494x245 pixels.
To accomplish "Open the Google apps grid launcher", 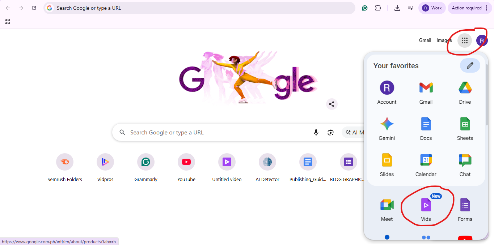I will pos(464,40).
